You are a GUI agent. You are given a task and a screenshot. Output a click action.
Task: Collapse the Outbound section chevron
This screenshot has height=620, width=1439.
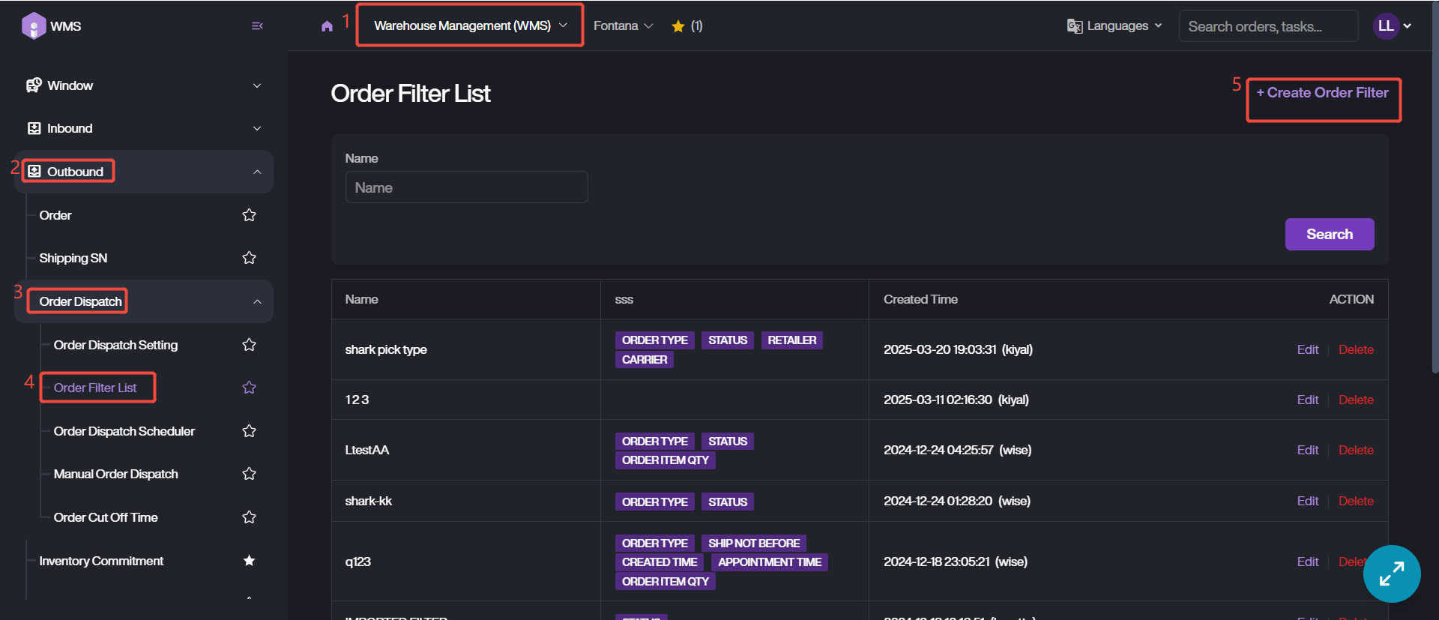pyautogui.click(x=257, y=172)
